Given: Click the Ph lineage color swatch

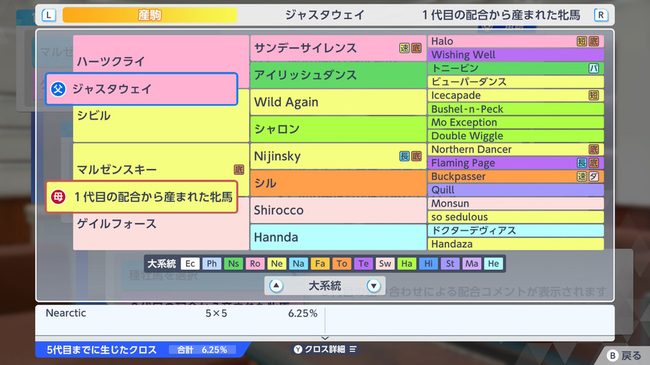Looking at the screenshot, I should [x=212, y=263].
